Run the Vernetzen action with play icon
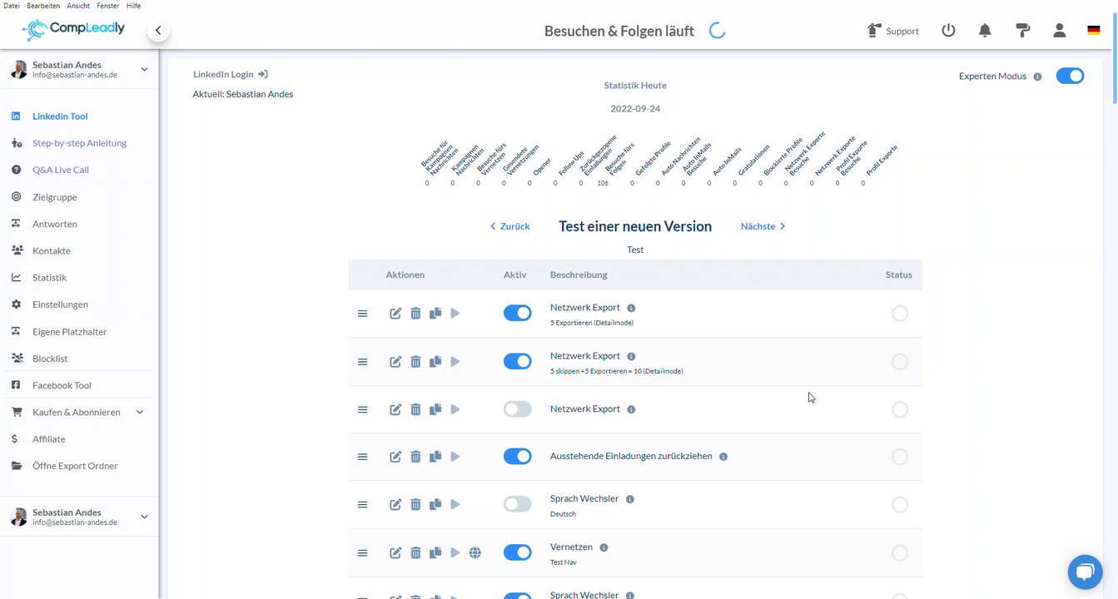 pyautogui.click(x=455, y=553)
